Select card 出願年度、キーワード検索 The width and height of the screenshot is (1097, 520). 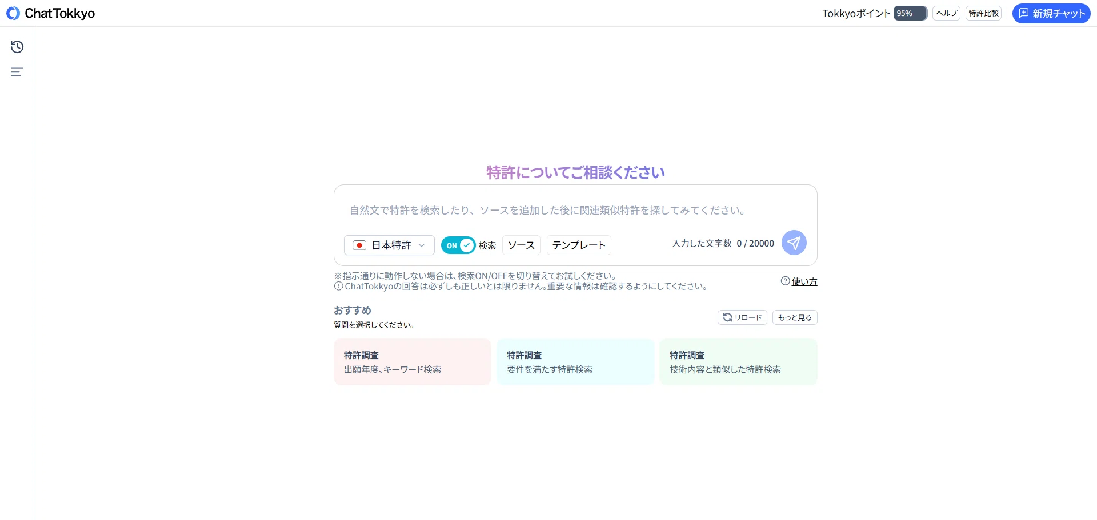tap(413, 362)
